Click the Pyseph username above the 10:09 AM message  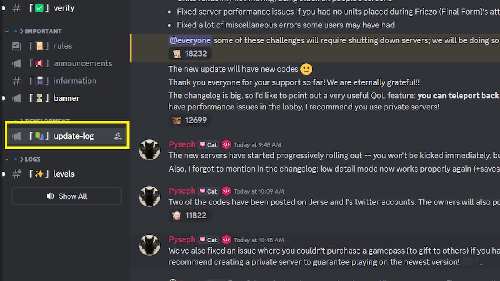tap(182, 191)
